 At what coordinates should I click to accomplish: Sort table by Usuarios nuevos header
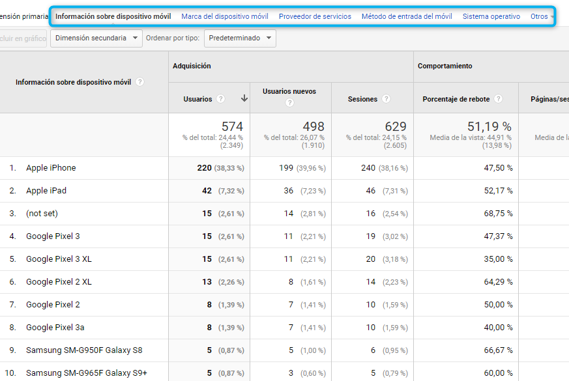pyautogui.click(x=289, y=91)
